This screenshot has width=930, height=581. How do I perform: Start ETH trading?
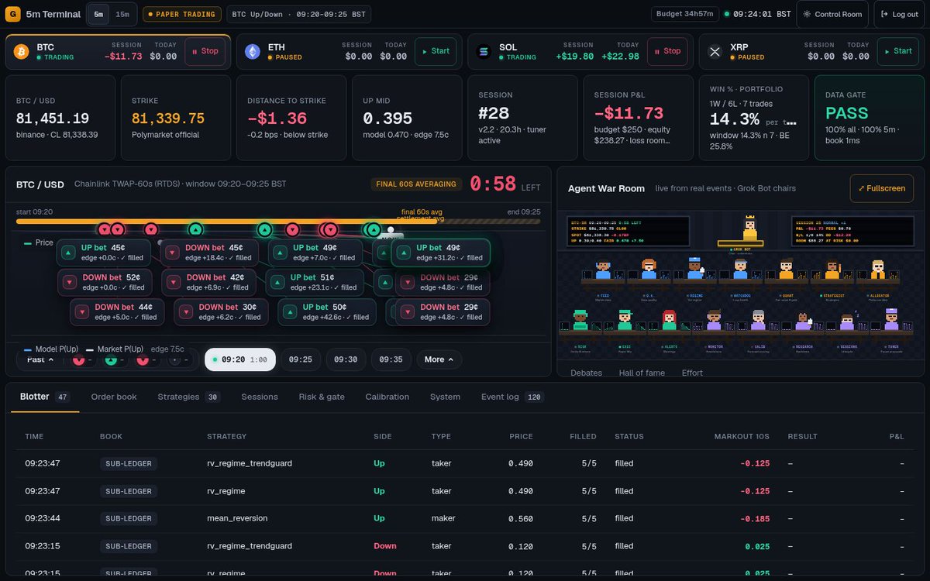(x=436, y=51)
